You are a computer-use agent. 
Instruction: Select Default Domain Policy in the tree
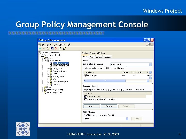pos(61,63)
